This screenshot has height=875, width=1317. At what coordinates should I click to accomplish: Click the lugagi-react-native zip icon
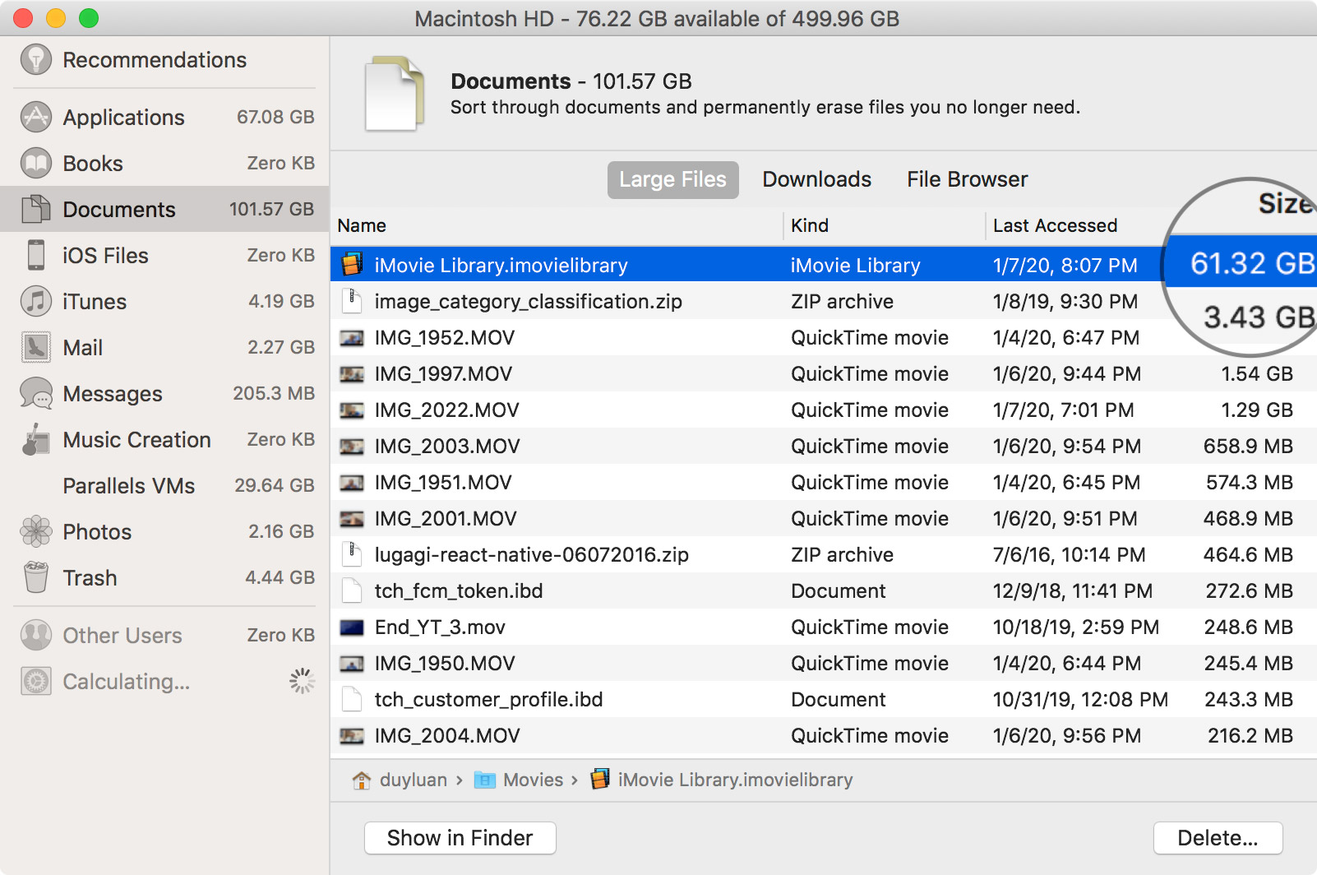[352, 554]
